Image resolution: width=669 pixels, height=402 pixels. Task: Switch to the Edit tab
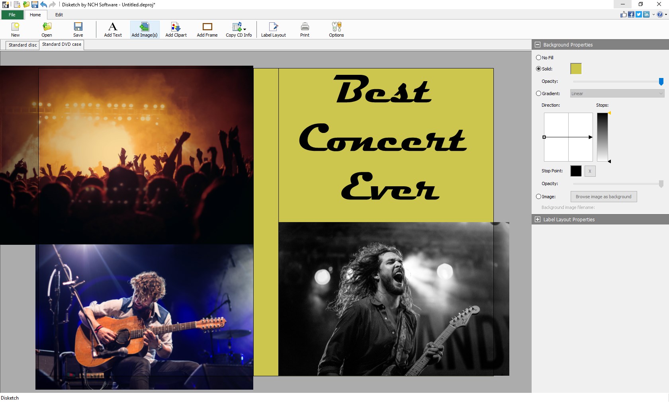59,15
